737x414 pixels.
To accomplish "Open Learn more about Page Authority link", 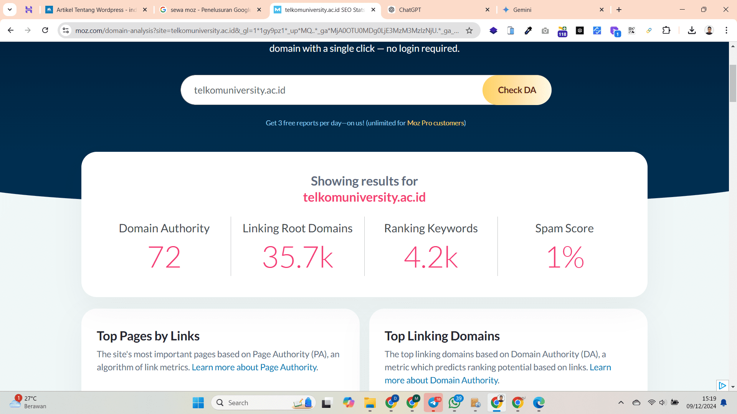I will [x=255, y=367].
